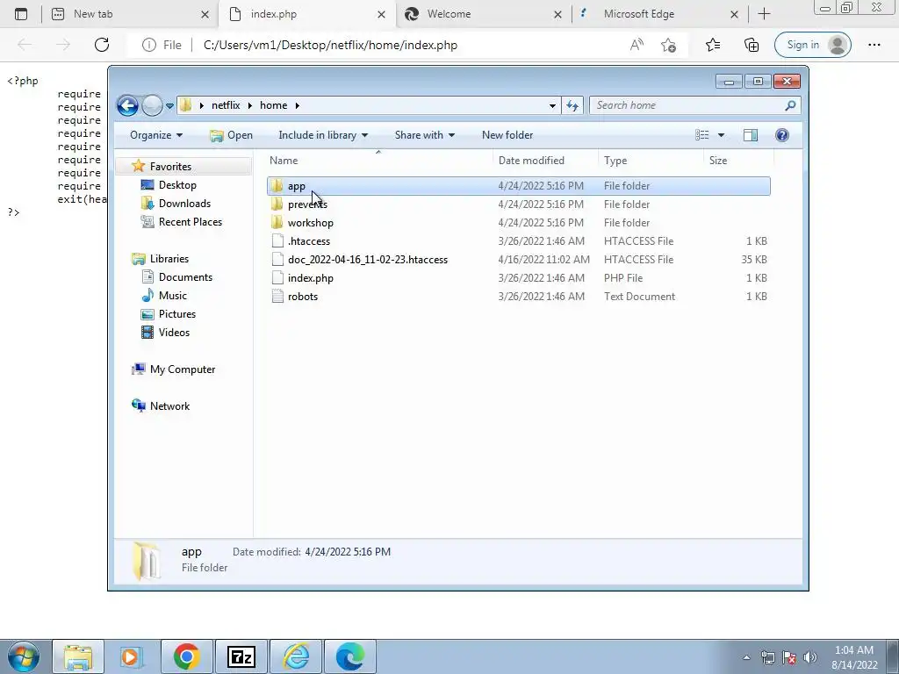Open the Share with menu
This screenshot has height=674, width=899.
[x=424, y=135]
